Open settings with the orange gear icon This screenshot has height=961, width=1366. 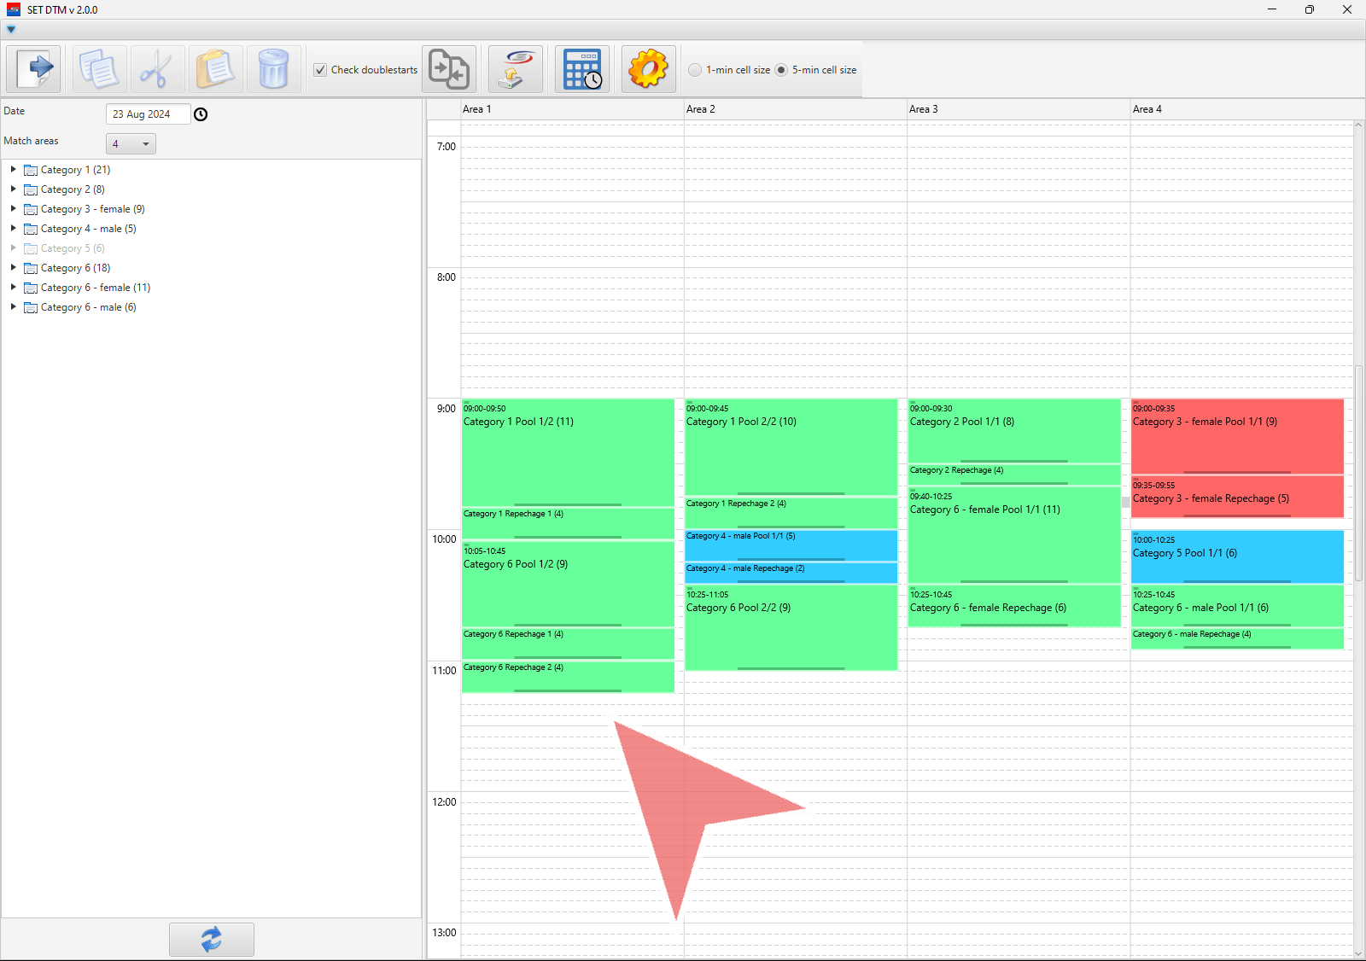pos(648,69)
